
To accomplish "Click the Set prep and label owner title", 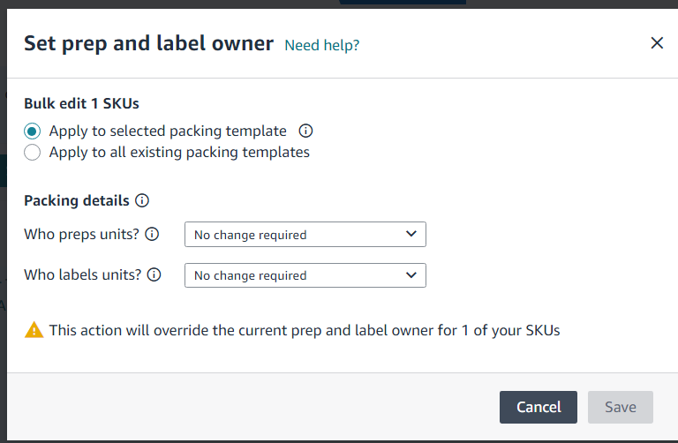I will (148, 43).
